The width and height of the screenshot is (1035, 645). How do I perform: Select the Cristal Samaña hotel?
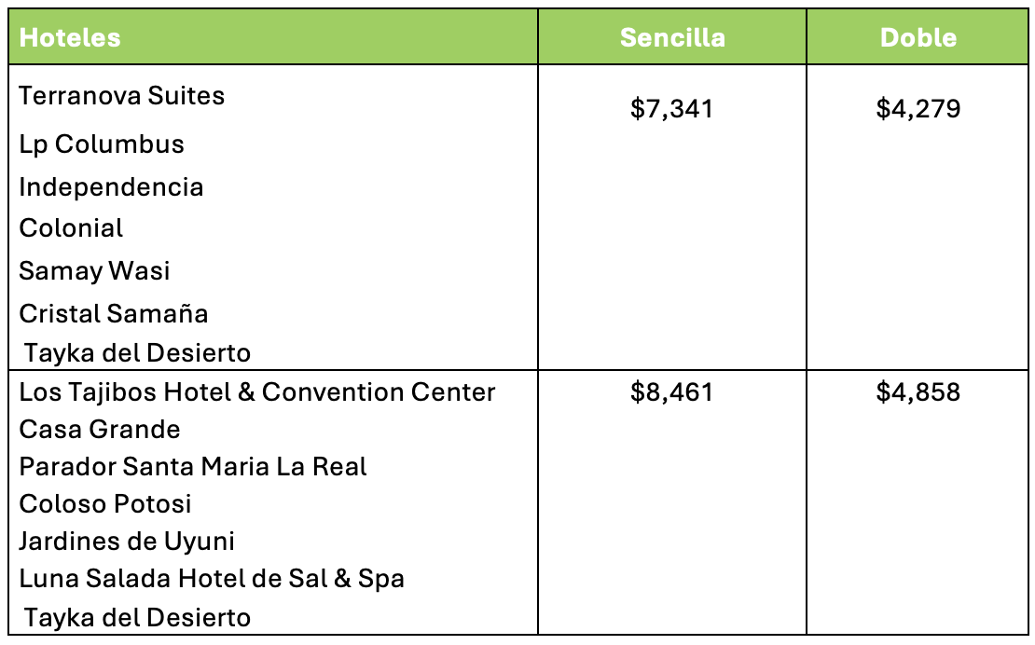click(x=114, y=313)
